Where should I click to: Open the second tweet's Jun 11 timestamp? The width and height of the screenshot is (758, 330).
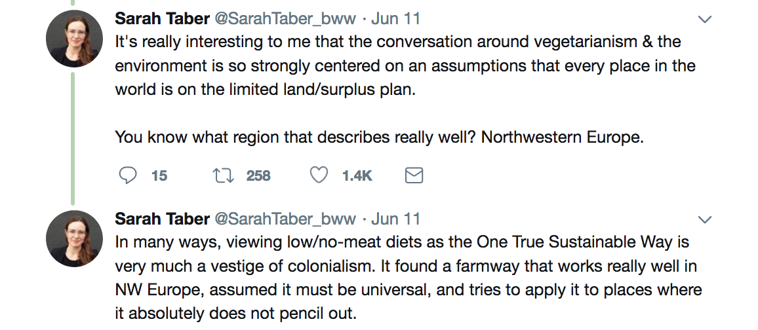click(396, 218)
